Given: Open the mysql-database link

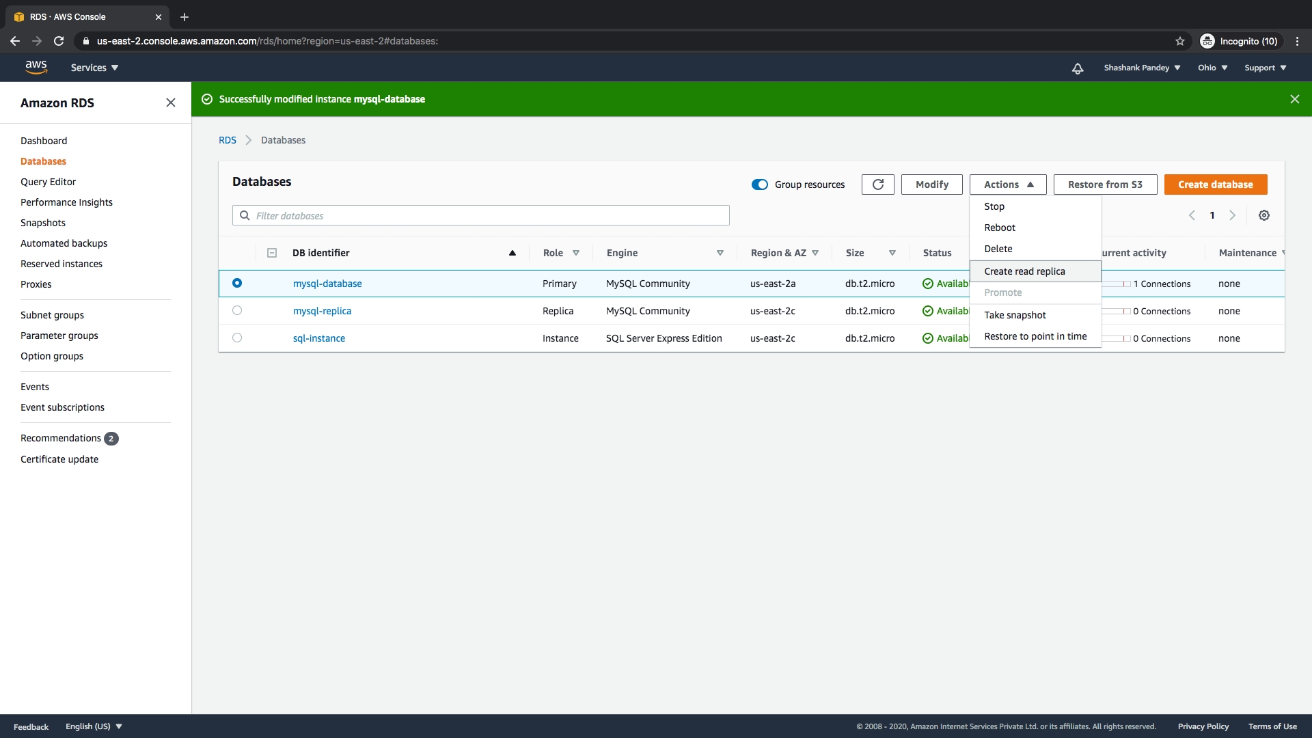Looking at the screenshot, I should click(x=327, y=284).
